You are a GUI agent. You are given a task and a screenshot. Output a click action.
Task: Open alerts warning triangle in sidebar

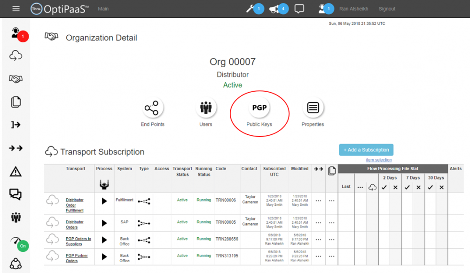click(x=16, y=172)
